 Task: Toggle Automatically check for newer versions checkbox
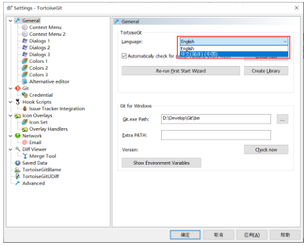point(124,56)
